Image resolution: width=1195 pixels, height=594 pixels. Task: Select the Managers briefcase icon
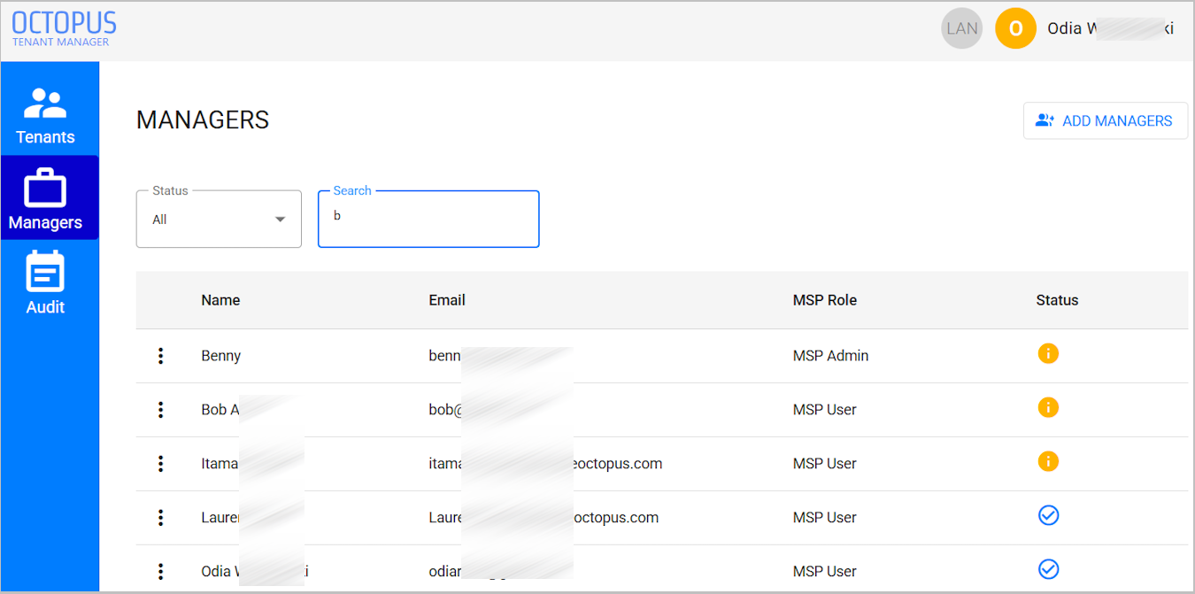click(x=45, y=189)
